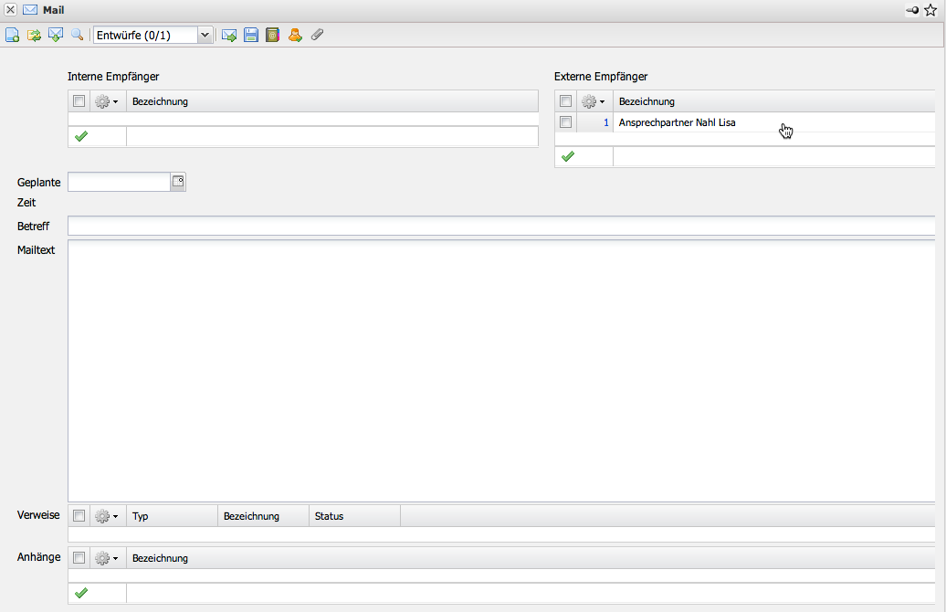Open search with the magnifier icon
This screenshot has width=946, height=612.
tap(78, 36)
